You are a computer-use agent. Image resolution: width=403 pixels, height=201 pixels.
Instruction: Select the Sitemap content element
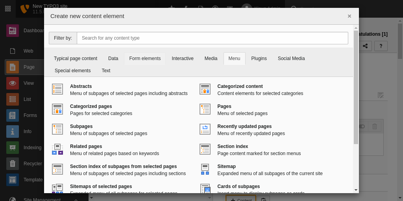(x=272, y=170)
